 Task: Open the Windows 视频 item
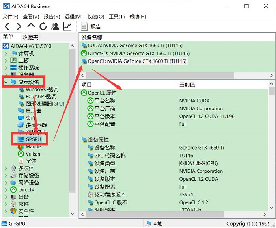(x=38, y=89)
